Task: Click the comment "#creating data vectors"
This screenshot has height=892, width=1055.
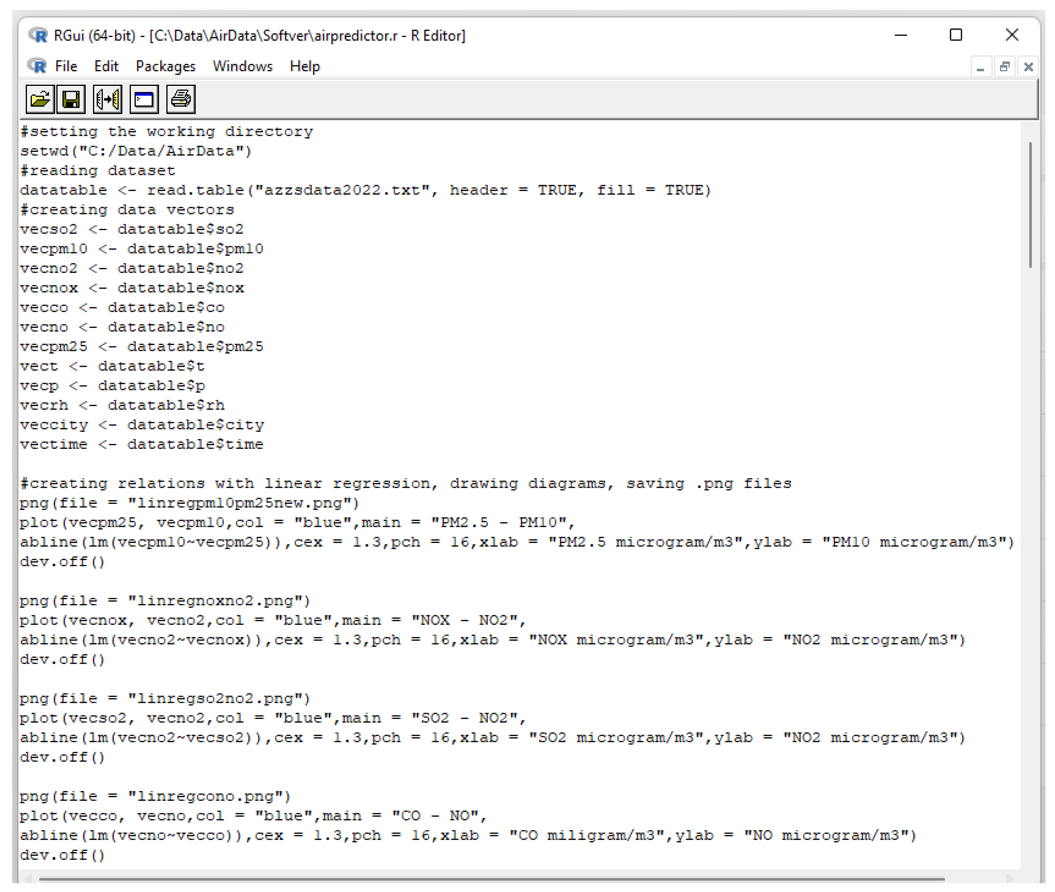Action: coord(127,210)
